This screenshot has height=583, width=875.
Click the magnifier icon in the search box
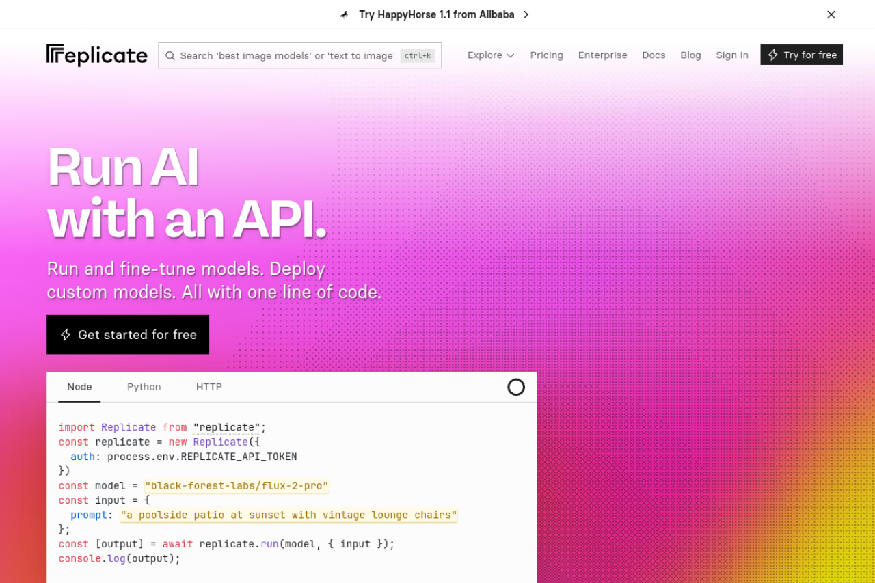(x=170, y=55)
